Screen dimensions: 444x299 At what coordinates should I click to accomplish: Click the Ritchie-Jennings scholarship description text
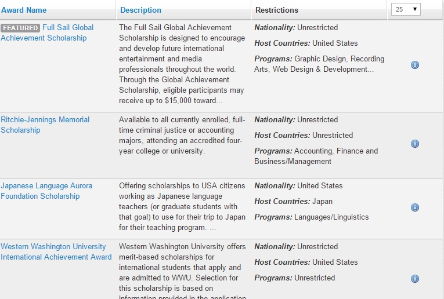pyautogui.click(x=182, y=135)
